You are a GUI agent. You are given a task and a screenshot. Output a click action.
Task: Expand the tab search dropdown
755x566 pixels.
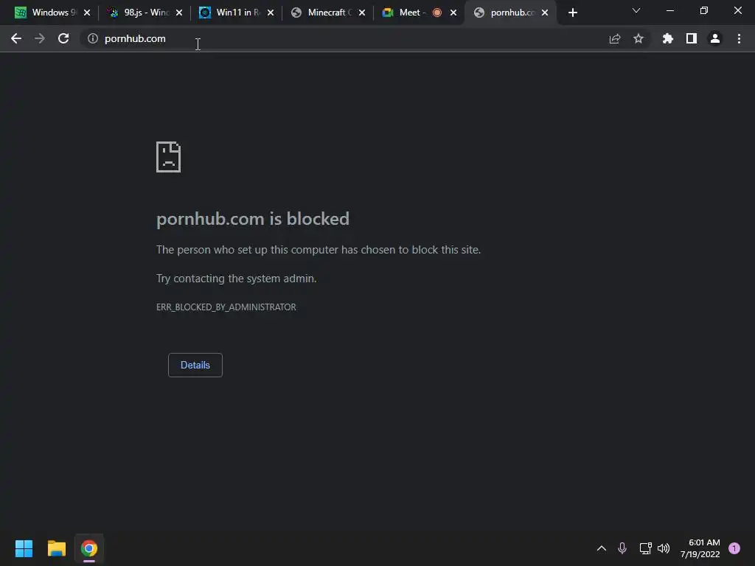click(x=636, y=10)
